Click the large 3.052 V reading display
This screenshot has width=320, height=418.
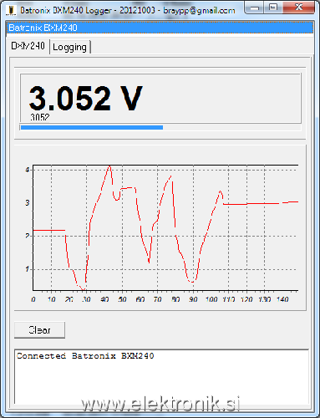(x=85, y=98)
